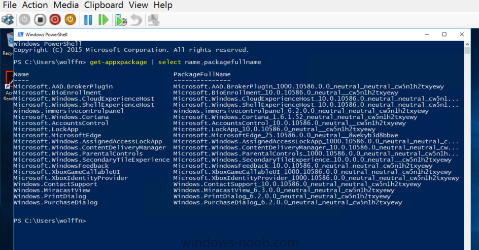The width and height of the screenshot is (479, 250).
Task: Click the Microsoft.Windows.Cortana name entry
Action: point(61,117)
